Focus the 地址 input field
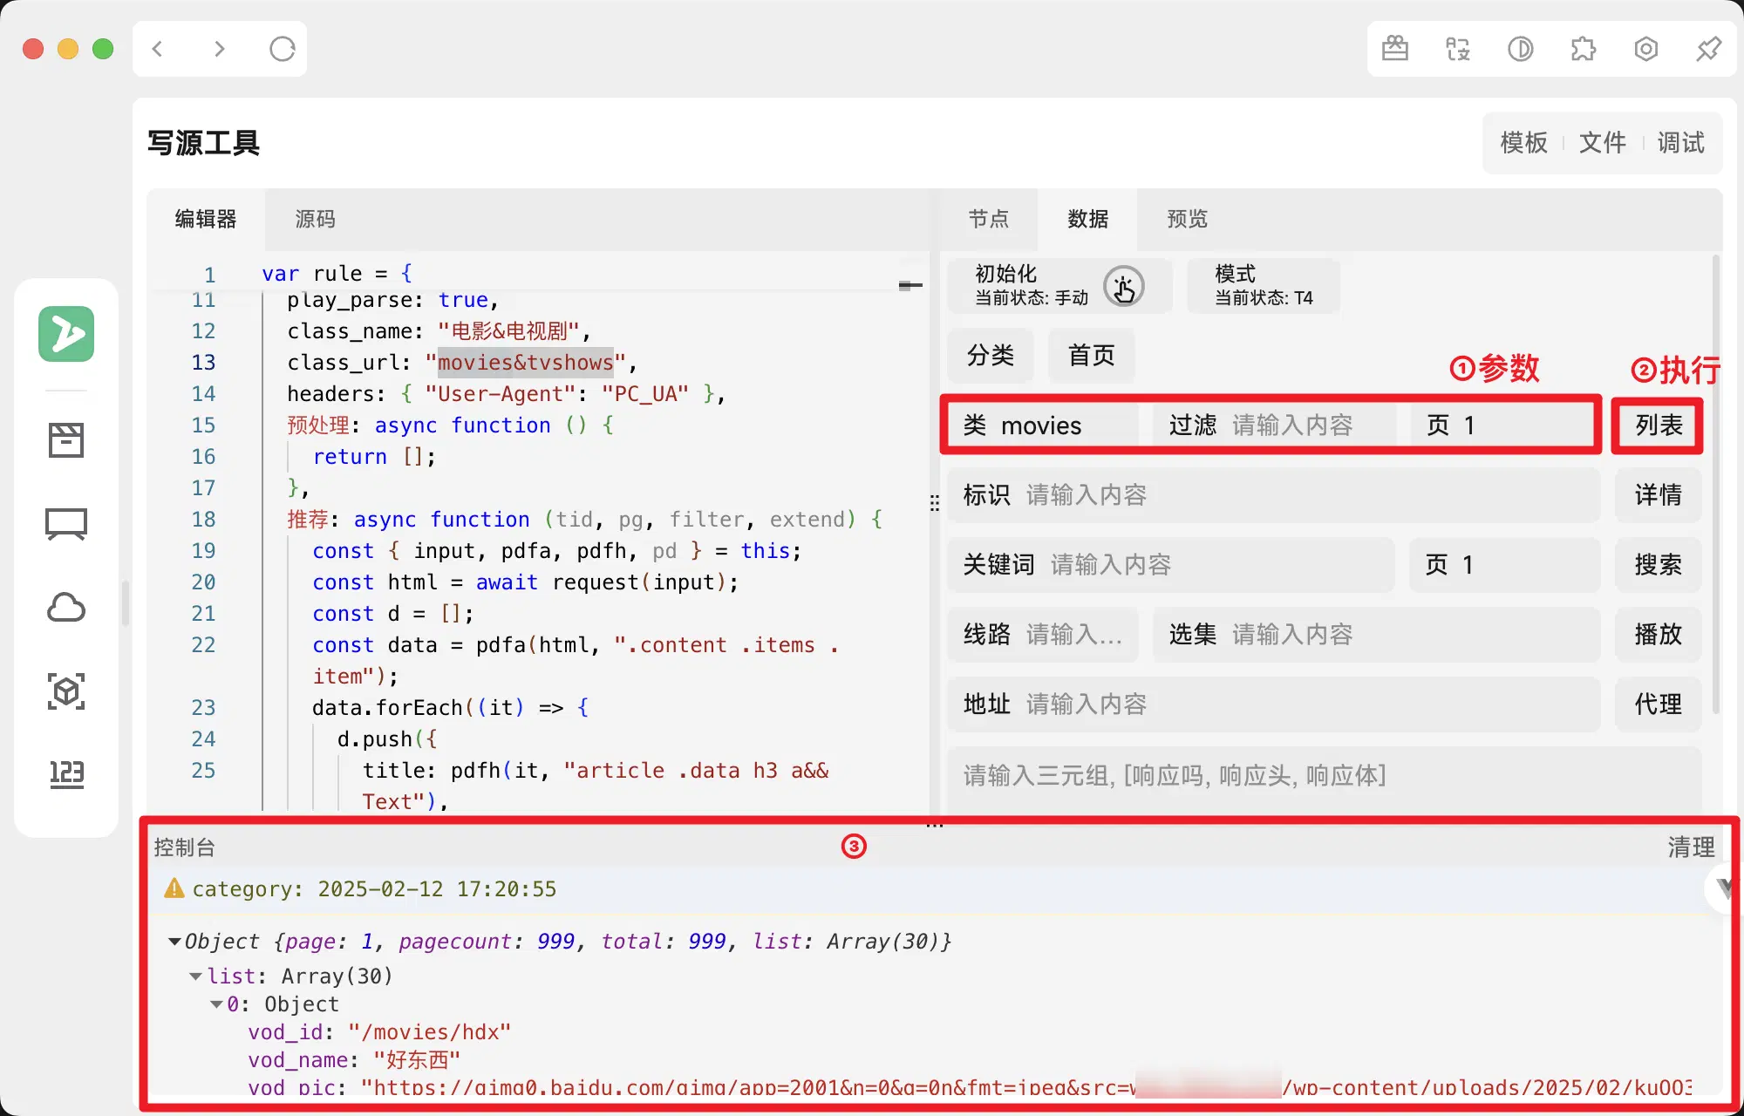The height and width of the screenshot is (1116, 1744). coord(1274,704)
